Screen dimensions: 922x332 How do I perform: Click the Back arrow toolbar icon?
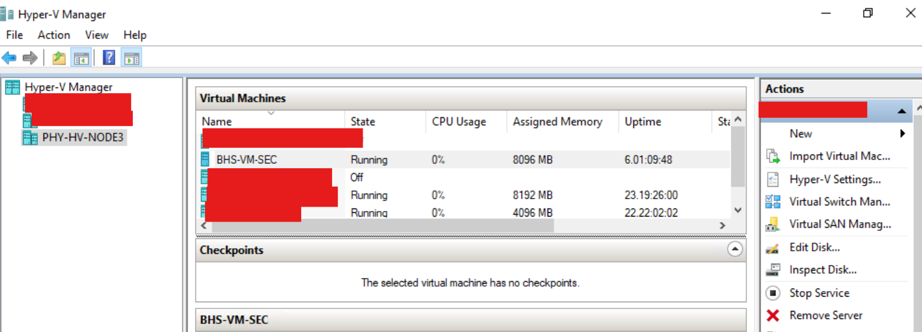click(9, 58)
